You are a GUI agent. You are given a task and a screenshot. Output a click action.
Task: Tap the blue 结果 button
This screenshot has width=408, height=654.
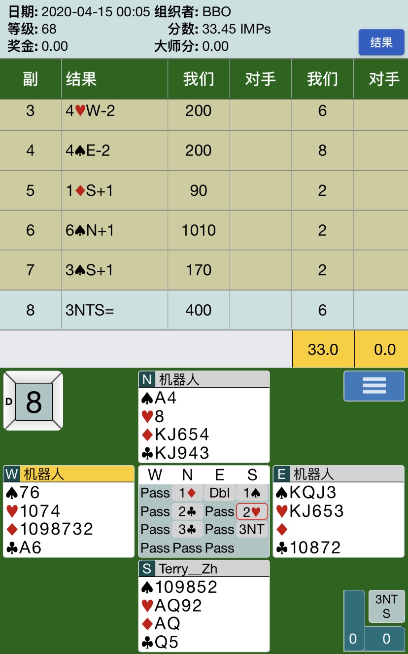381,42
